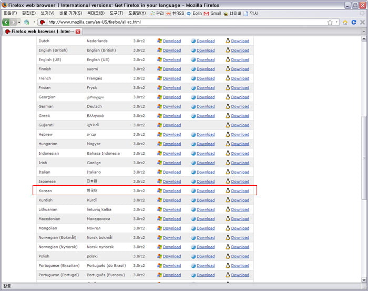Click the Windows logo icon in the Dutch row

[x=160, y=41]
